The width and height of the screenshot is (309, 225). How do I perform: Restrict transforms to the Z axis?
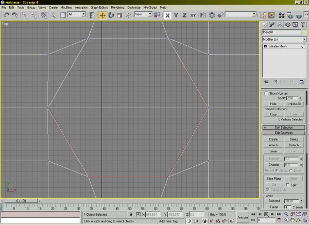tap(184, 15)
